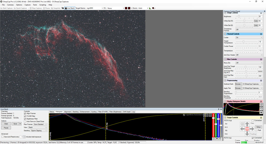
Task: Click the Brightness slider
Action: 246,17
